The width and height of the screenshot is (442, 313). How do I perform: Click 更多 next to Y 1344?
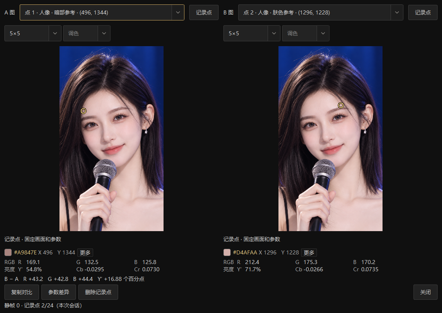click(85, 252)
